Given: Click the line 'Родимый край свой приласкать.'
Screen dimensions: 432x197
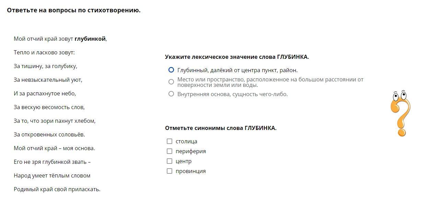Looking at the screenshot, I should coord(57,189).
